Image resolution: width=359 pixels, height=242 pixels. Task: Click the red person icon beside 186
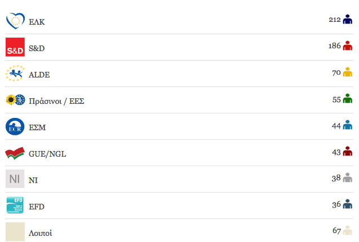(347, 45)
